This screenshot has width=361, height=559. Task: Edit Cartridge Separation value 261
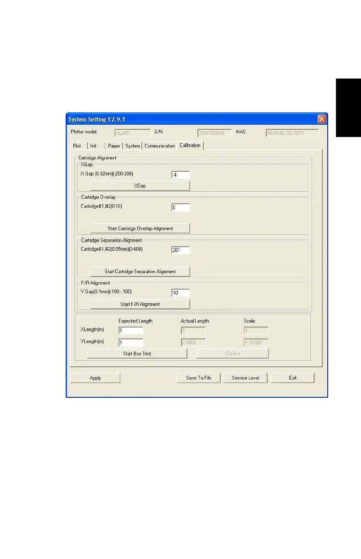click(x=180, y=250)
